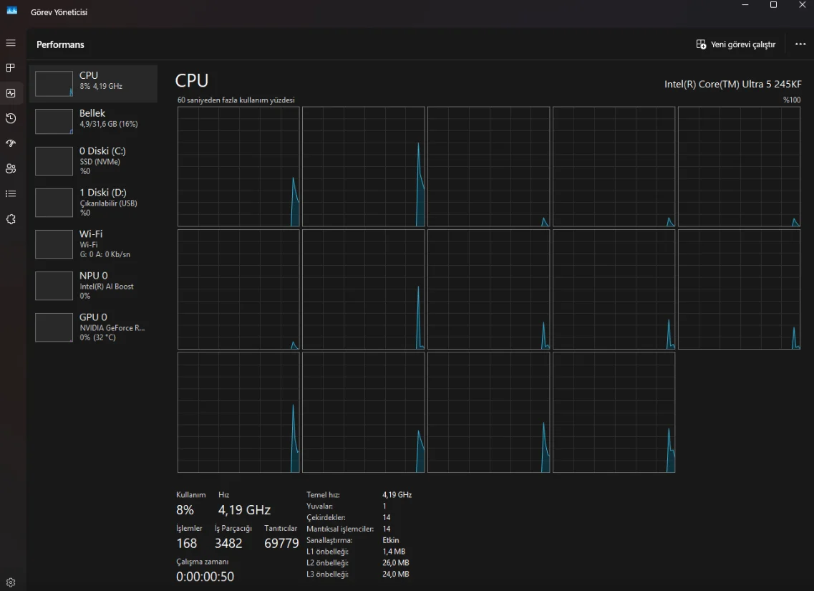Open the Processes page icon

[11, 68]
